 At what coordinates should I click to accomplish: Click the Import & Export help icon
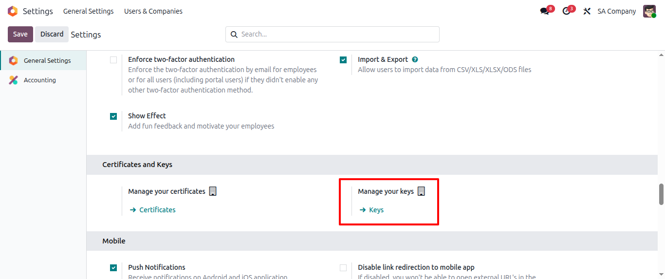[415, 59]
